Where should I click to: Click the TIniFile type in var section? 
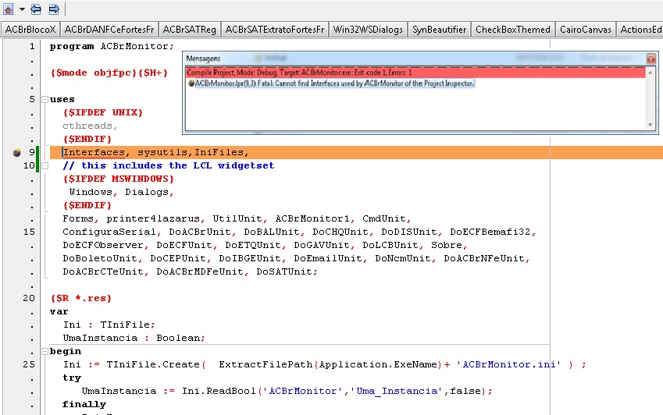tap(125, 325)
